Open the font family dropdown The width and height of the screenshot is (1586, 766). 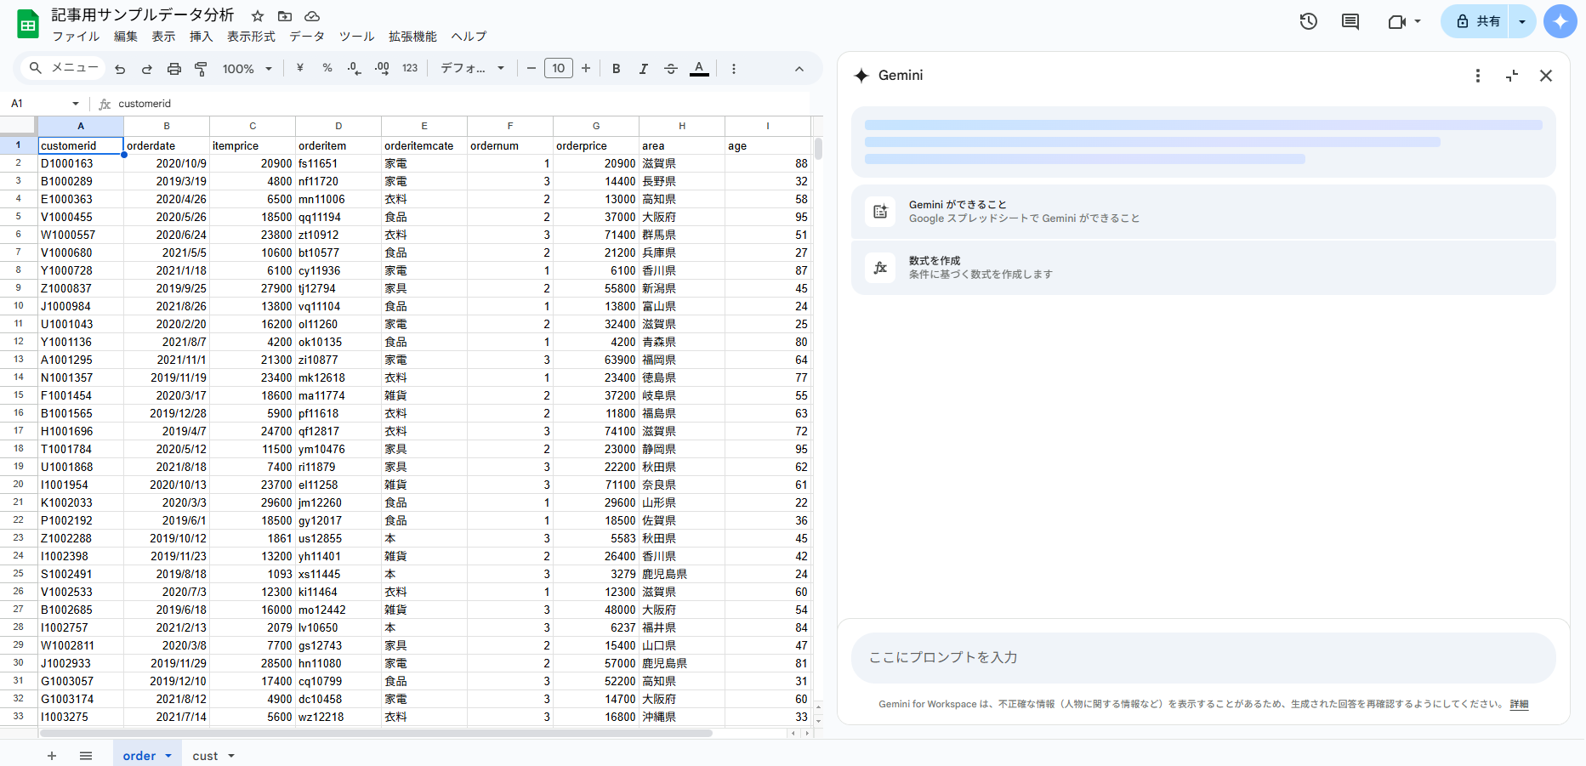point(472,68)
